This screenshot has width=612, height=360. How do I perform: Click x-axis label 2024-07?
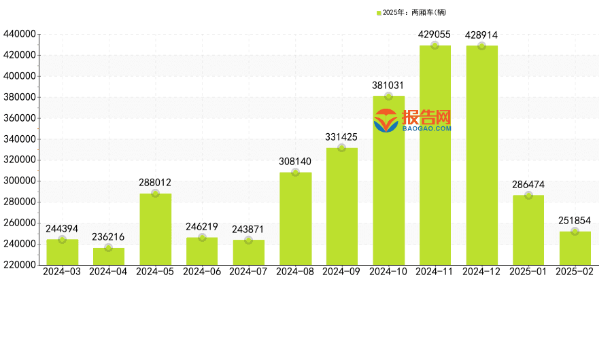[248, 272]
